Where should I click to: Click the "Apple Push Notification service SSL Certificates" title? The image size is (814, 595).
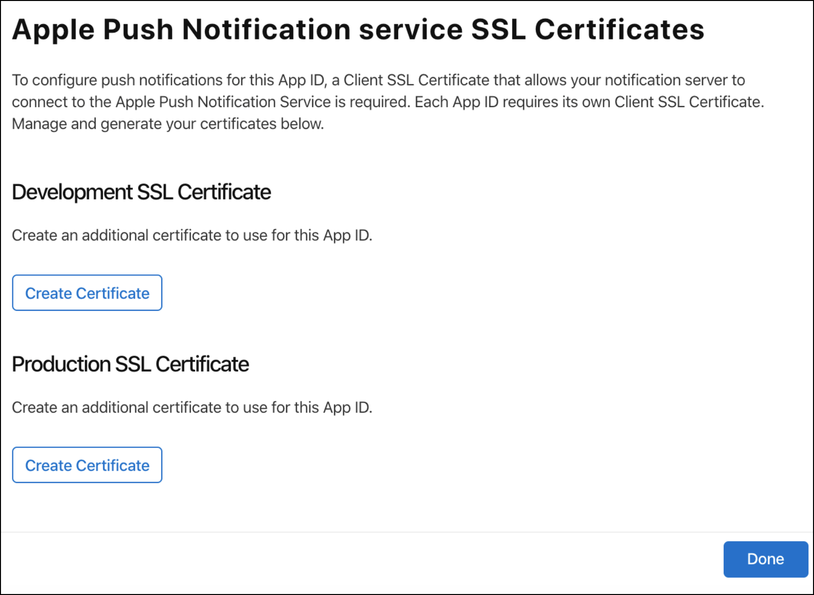click(x=358, y=30)
